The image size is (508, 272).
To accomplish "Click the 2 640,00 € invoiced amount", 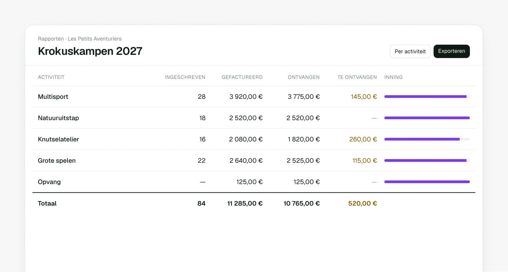I will click(246, 161).
